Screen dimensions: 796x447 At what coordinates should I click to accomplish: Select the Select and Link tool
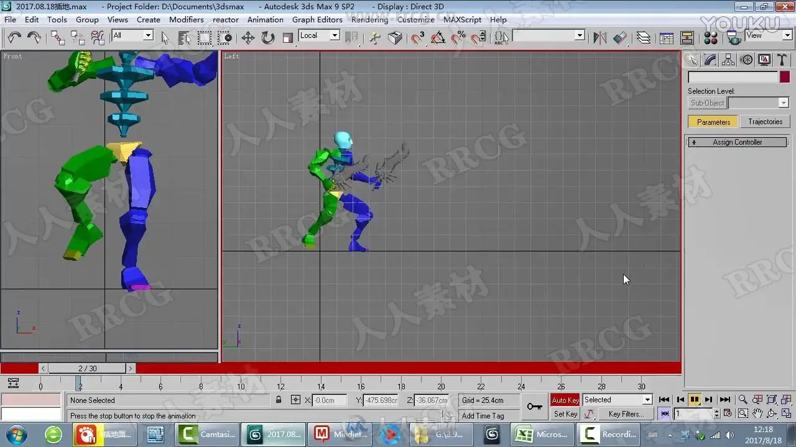[x=57, y=38]
